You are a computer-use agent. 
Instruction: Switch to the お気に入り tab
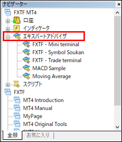pos(38,135)
